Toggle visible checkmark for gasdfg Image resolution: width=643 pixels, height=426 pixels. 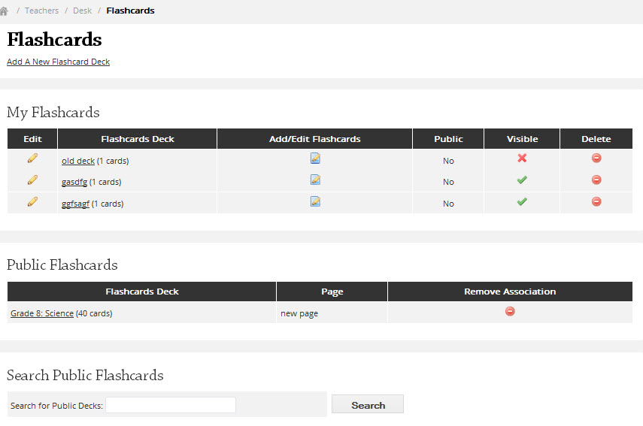click(x=522, y=180)
